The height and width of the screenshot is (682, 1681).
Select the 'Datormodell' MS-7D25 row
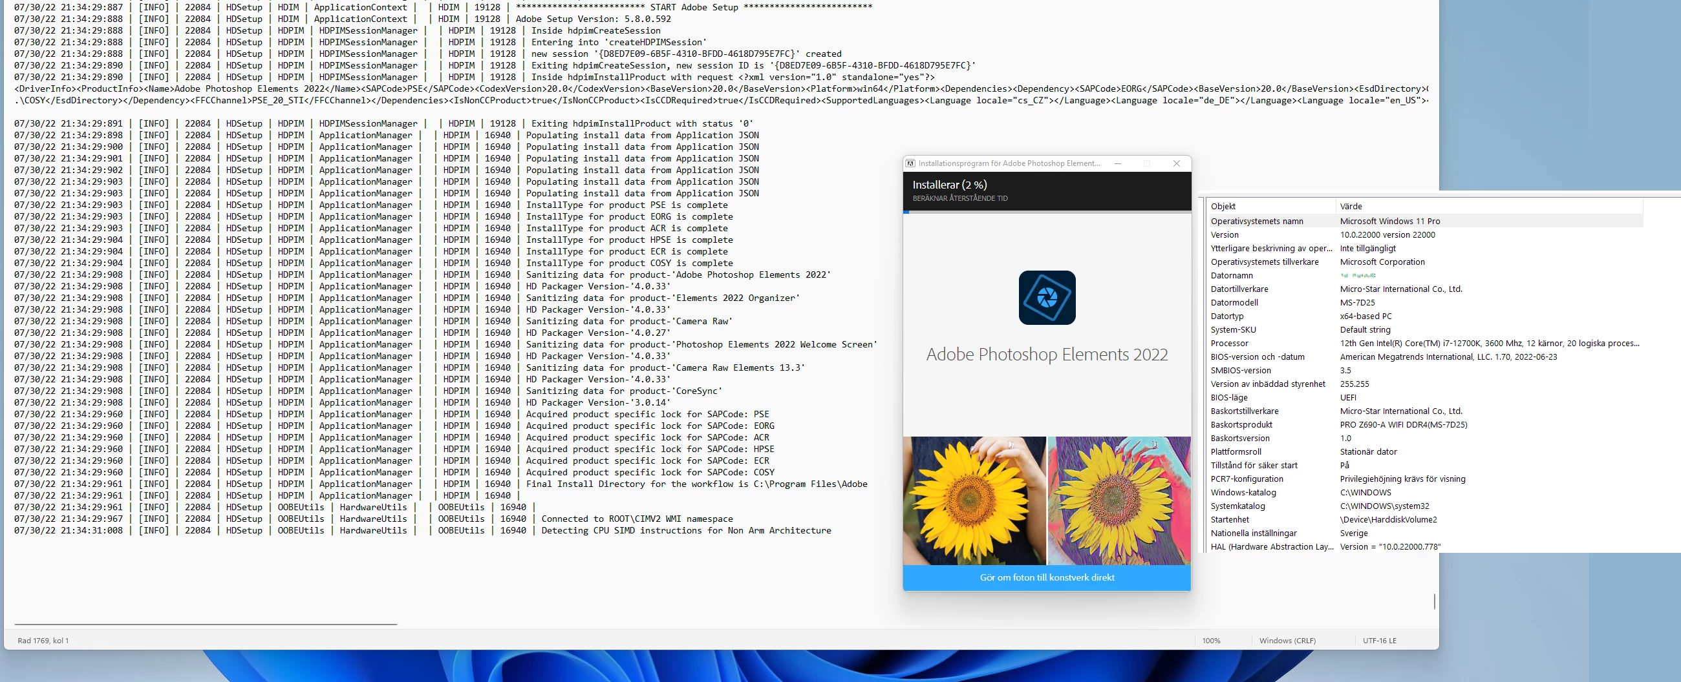(1424, 302)
